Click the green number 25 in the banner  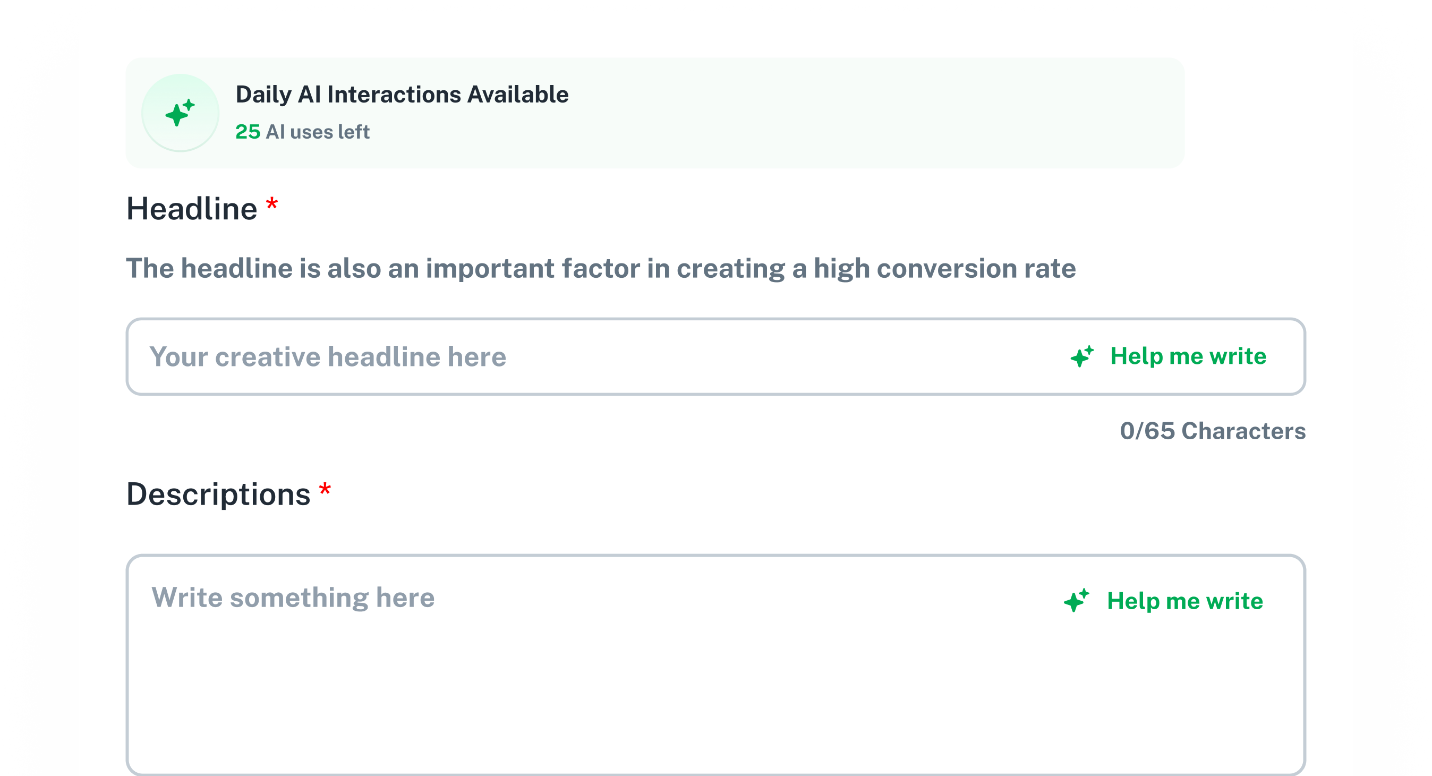[248, 132]
